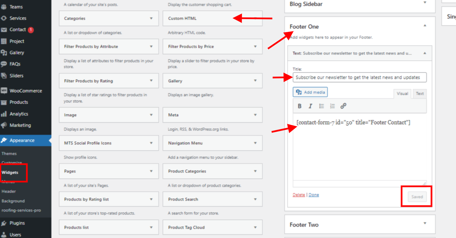Open the Themes submenu item

[x=9, y=153]
